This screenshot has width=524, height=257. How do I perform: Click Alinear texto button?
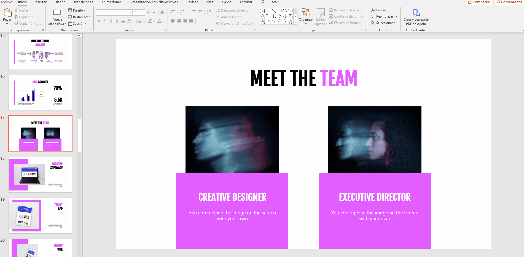click(229, 17)
